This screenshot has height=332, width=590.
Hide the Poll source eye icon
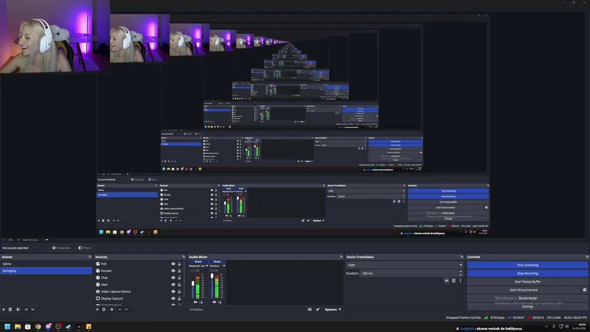pos(173,264)
